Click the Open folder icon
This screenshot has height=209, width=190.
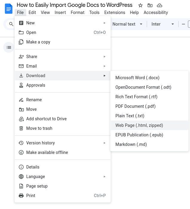[21, 32]
